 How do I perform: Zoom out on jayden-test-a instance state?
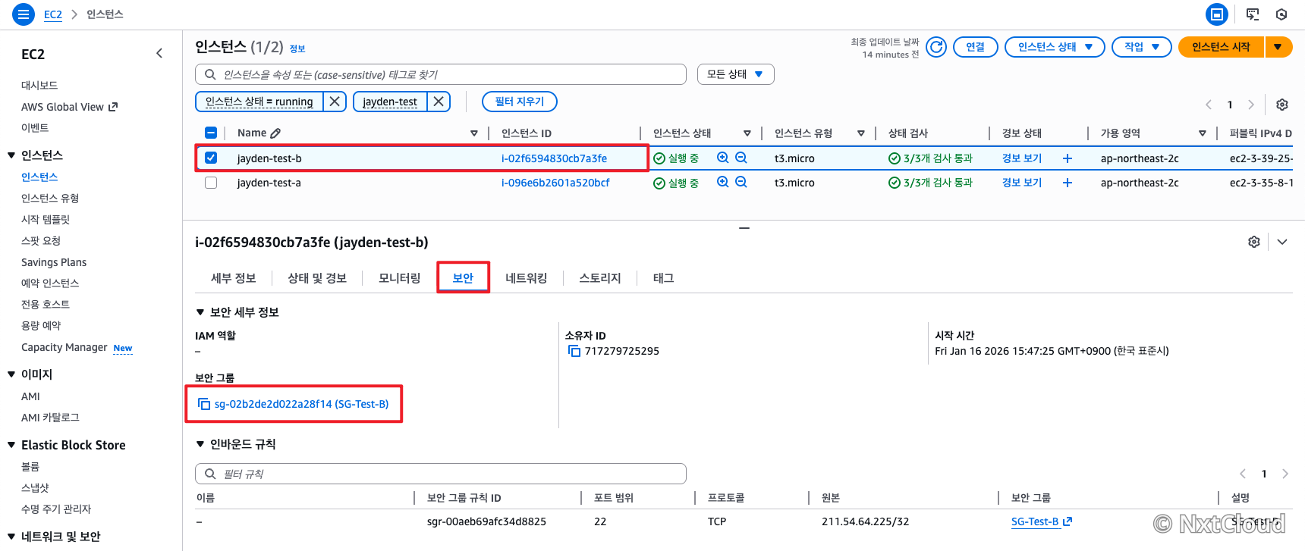(741, 182)
